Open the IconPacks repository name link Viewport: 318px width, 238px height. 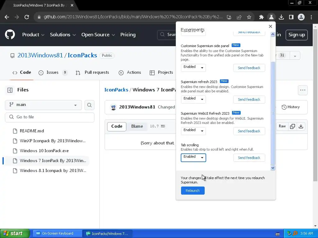tap(82, 55)
